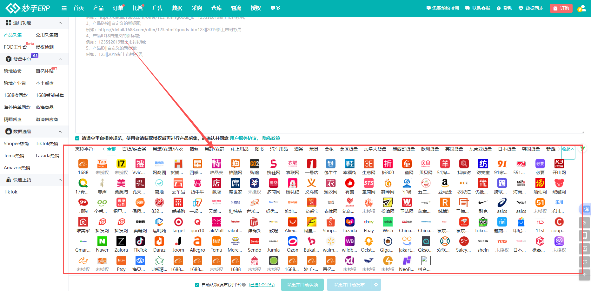
Task: Open the 用户服务协议 link
Action: click(243, 138)
